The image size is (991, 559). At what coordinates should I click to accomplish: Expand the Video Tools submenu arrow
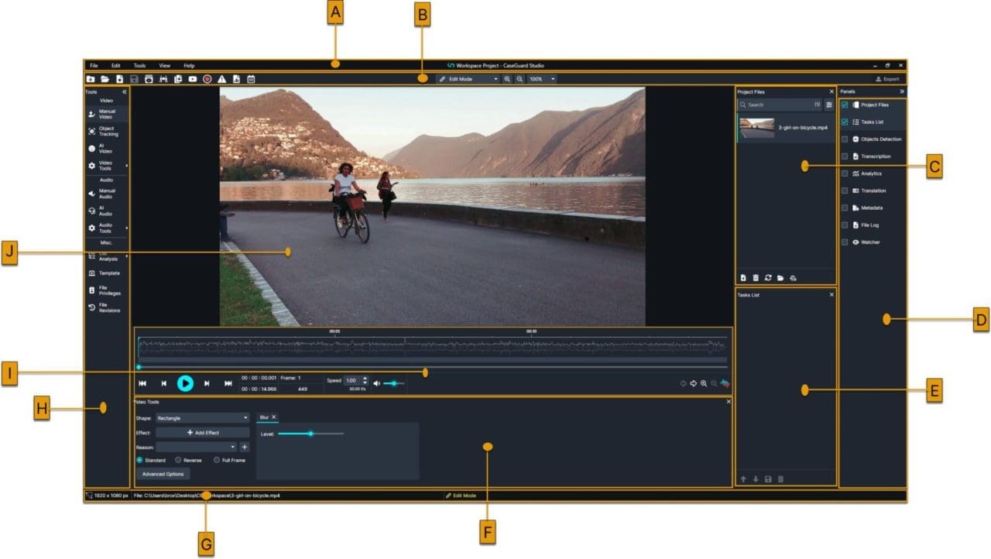click(126, 166)
